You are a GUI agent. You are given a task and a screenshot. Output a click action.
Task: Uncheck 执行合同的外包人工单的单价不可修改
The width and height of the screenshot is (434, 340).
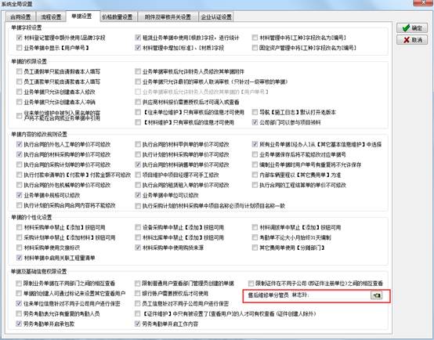19,144
